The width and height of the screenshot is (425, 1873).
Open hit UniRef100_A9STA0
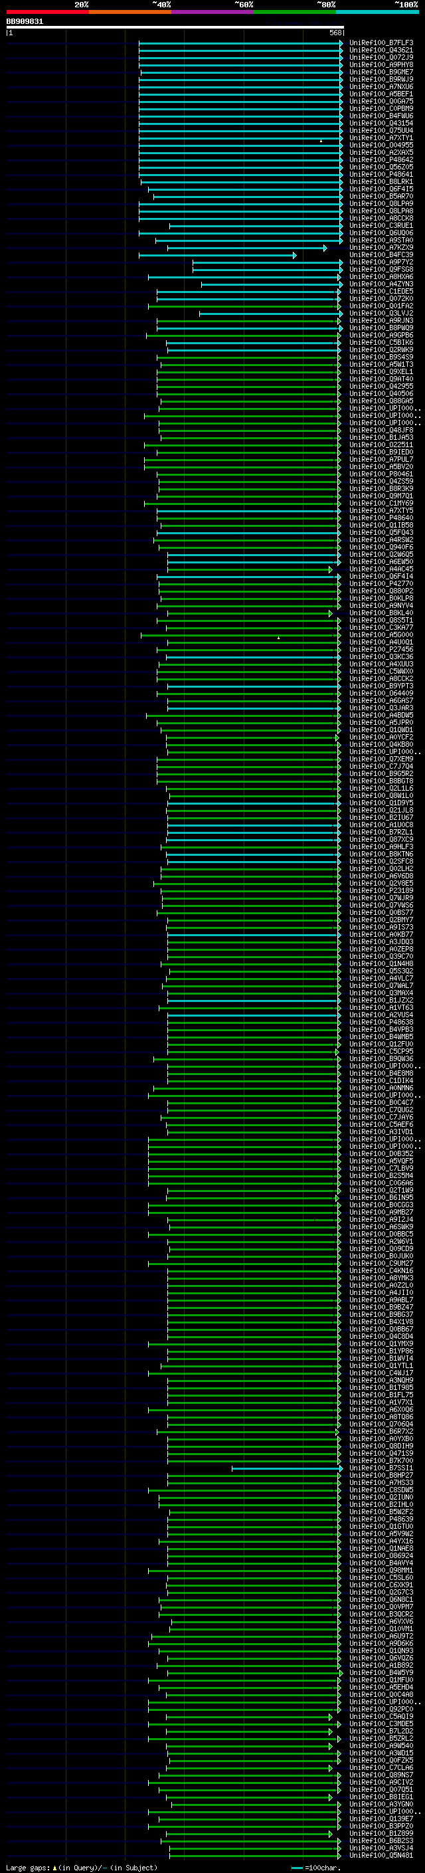pos(381,240)
